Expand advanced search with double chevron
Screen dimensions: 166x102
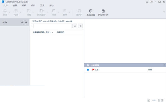(80, 26)
